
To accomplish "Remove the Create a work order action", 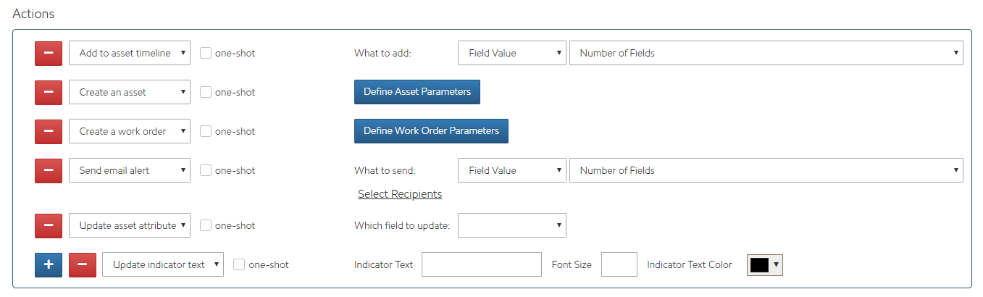I will click(x=49, y=131).
